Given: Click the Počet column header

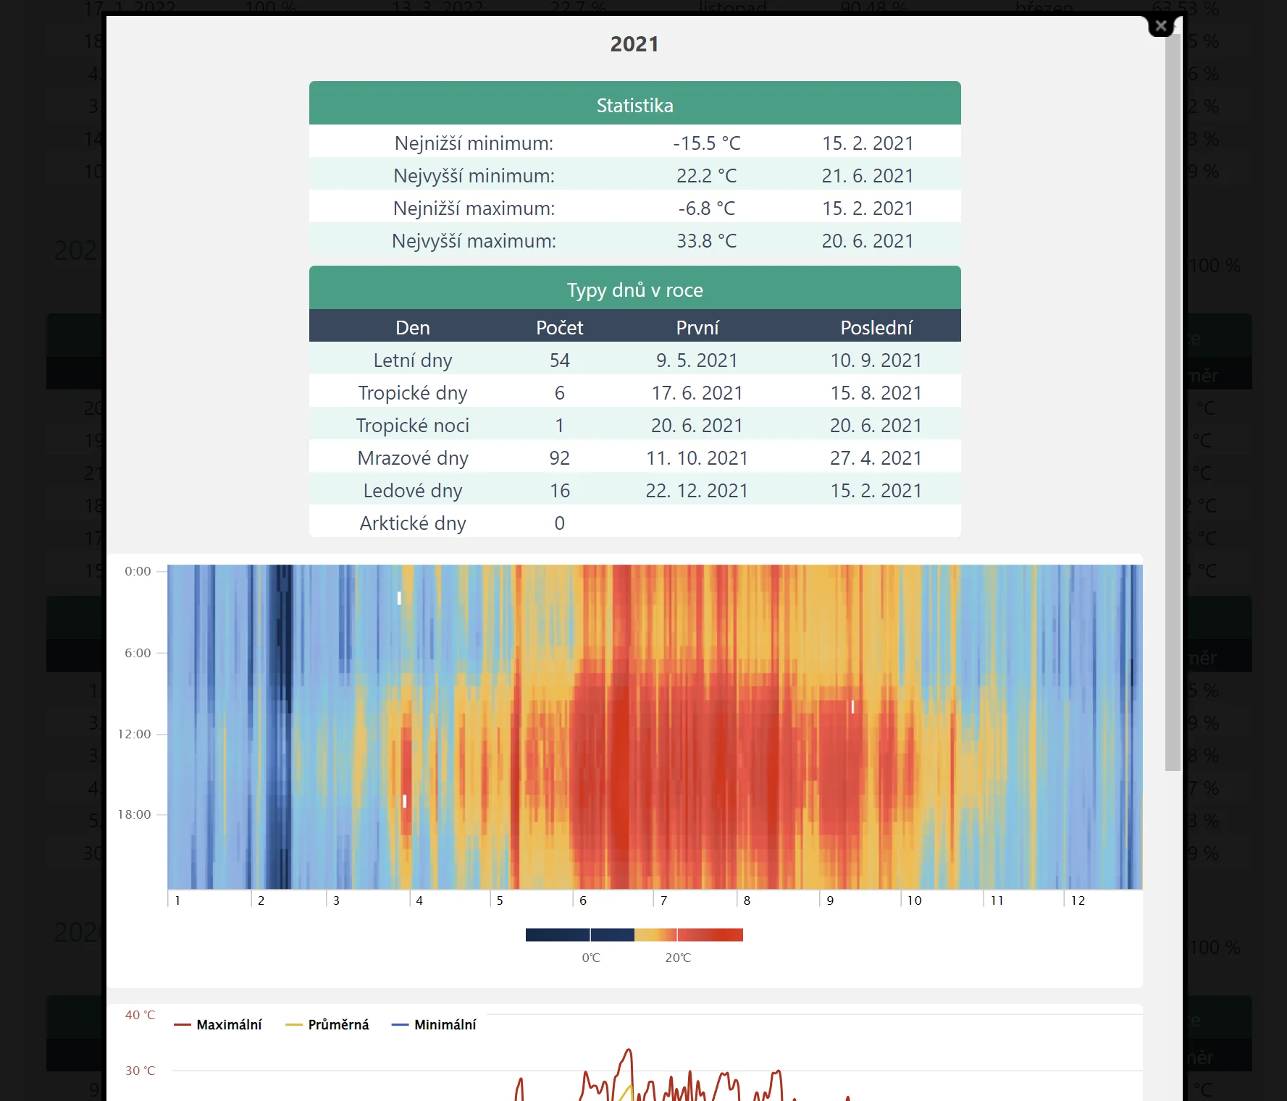Looking at the screenshot, I should tap(559, 327).
